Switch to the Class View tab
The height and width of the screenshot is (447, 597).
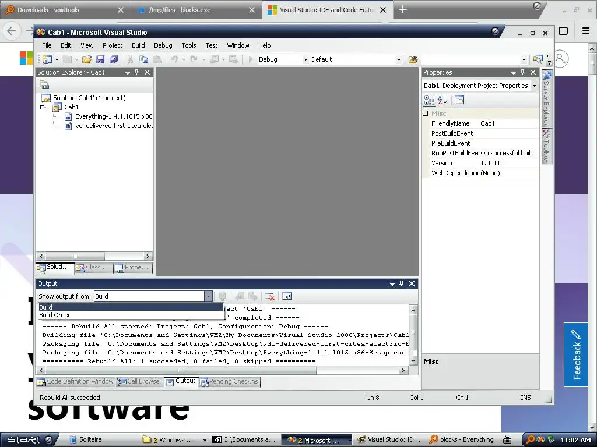(x=93, y=268)
